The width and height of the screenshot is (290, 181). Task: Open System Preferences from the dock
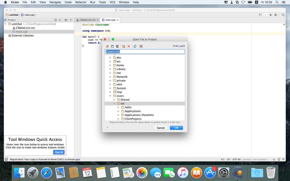click(224, 173)
